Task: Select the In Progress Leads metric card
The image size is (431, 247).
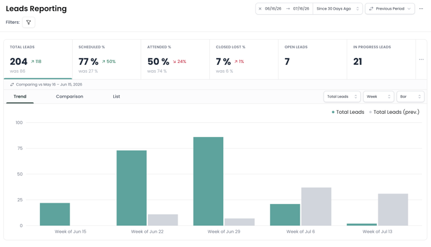Action: click(381, 59)
